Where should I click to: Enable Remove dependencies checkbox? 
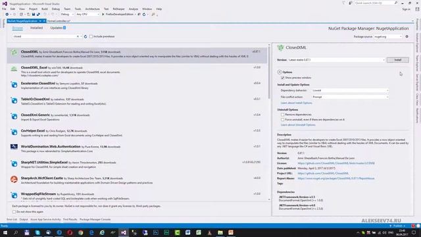[282, 115]
